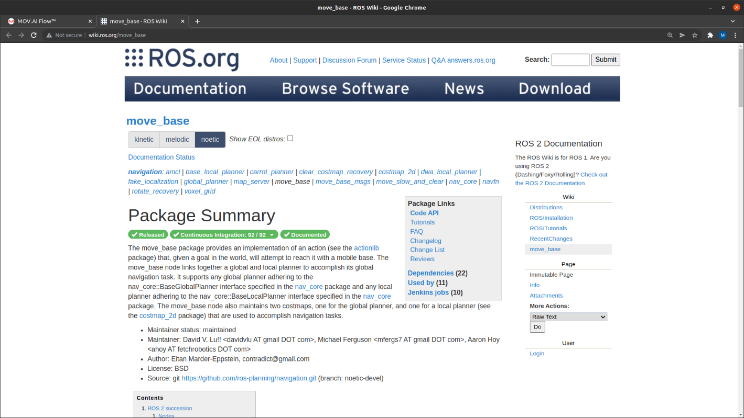
Task: Open Chrome three-dot menu
Action: (735, 35)
